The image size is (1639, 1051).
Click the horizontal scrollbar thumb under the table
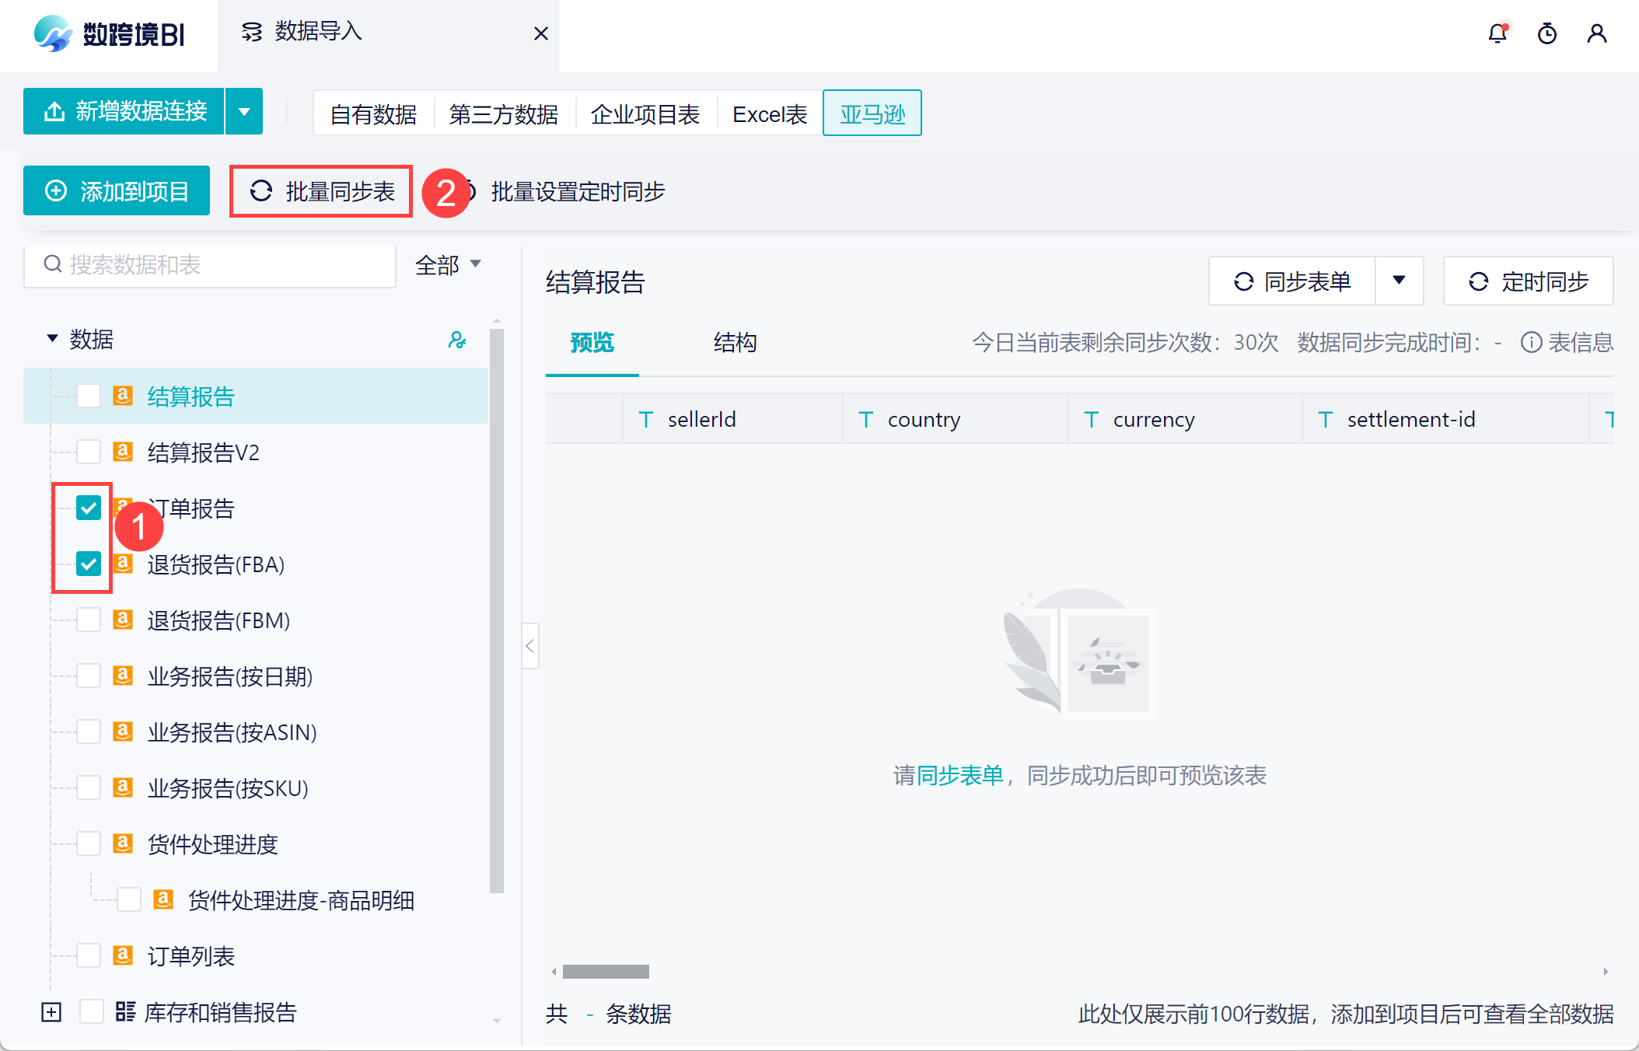[x=606, y=972]
